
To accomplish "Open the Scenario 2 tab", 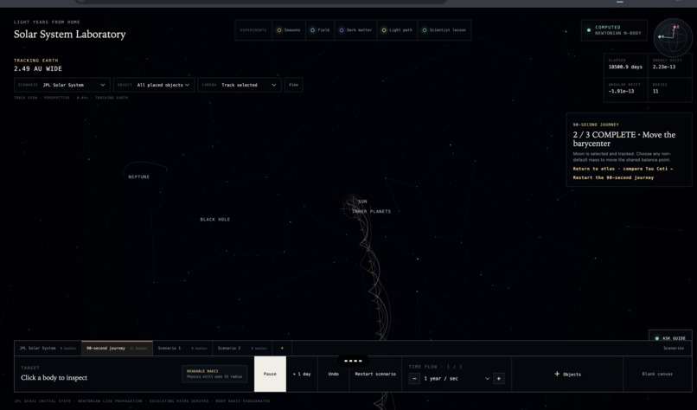I will coord(242,349).
